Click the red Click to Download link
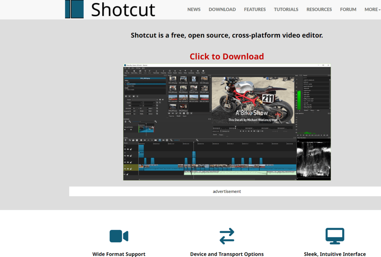381x257 pixels. tap(227, 56)
